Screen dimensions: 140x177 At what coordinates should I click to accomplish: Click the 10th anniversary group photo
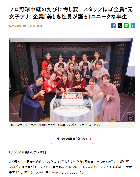72,80
